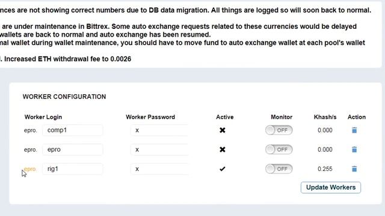The image size is (385, 216).
Task: Click the highlighted epro. prefix beside rig1
Action: pos(30,169)
